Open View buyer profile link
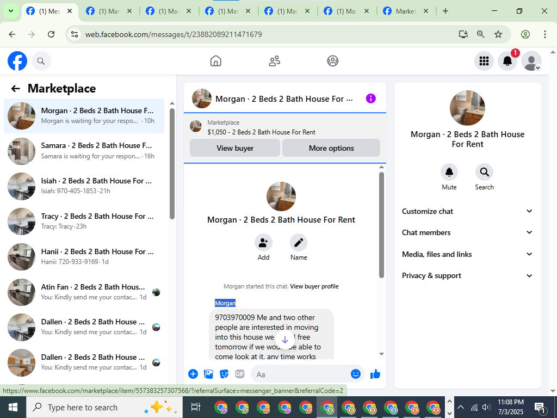 (x=314, y=286)
